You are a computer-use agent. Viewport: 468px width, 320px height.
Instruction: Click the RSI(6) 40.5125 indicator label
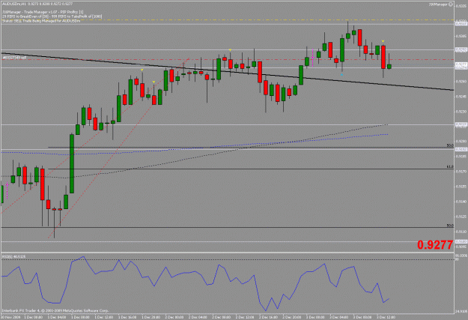(x=13, y=256)
